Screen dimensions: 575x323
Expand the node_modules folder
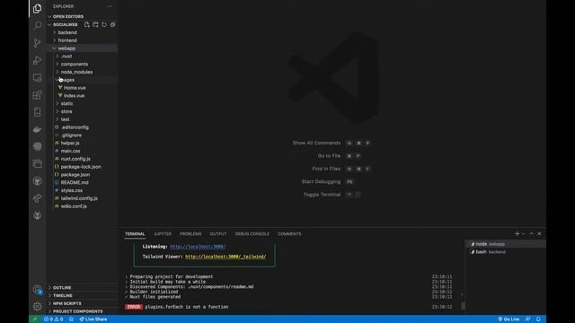coord(76,72)
